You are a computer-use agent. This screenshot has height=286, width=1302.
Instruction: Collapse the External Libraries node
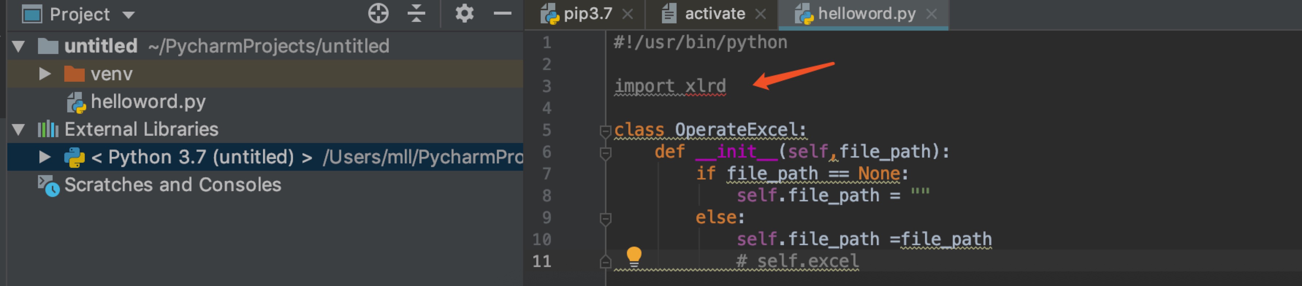[x=19, y=130]
